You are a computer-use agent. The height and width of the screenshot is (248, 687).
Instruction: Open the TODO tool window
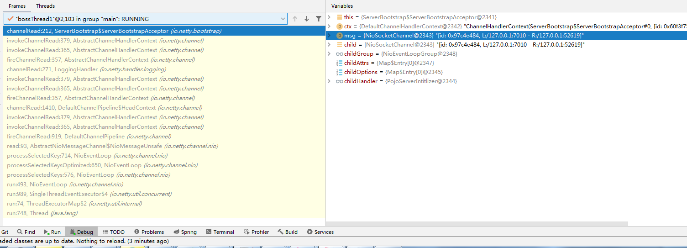tap(113, 232)
